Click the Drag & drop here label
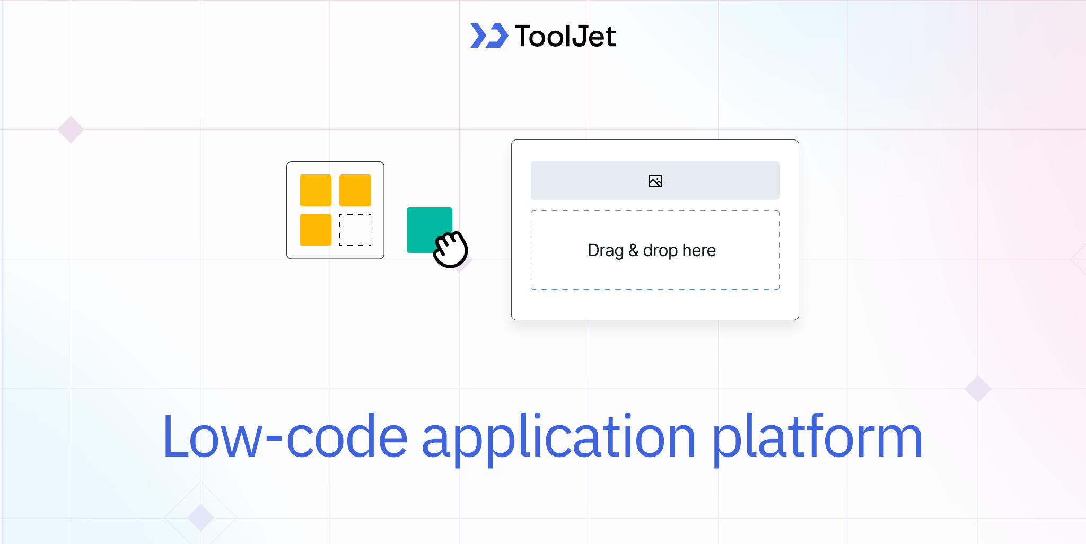Viewport: 1086px width, 544px height. click(x=651, y=250)
